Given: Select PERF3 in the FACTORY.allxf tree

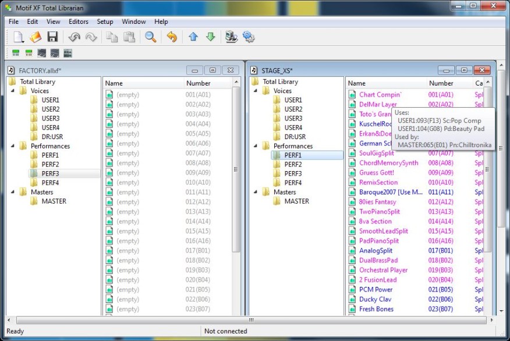Looking at the screenshot, I should pyautogui.click(x=51, y=173).
